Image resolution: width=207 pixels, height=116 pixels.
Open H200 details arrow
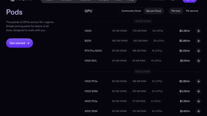click(198, 31)
